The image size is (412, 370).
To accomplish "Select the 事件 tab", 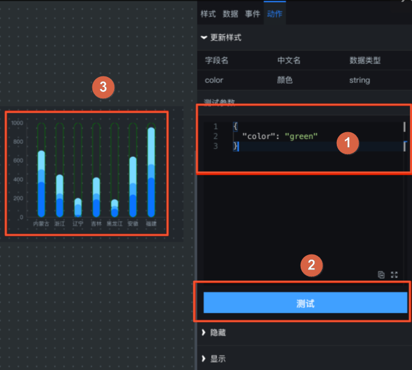I will click(252, 14).
